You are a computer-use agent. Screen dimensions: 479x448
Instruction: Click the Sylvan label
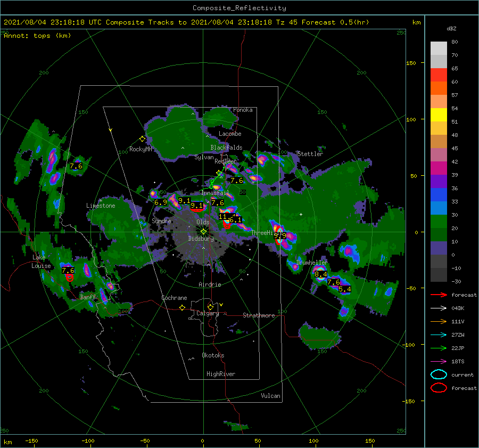pyautogui.click(x=204, y=157)
